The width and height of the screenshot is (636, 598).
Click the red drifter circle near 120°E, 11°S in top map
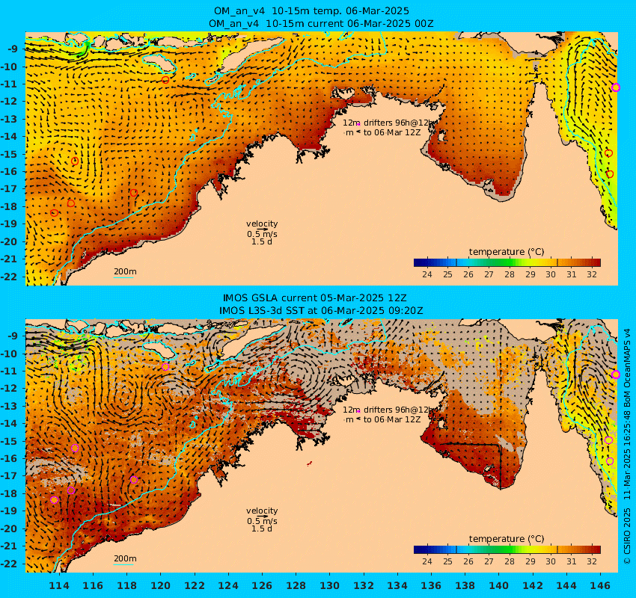(165, 80)
